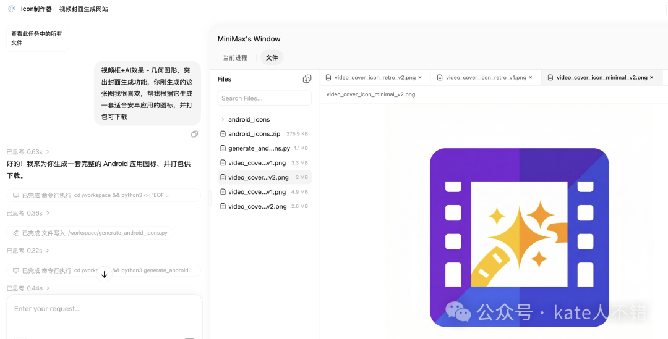
Task: Select the 文件 tab
Action: (272, 57)
